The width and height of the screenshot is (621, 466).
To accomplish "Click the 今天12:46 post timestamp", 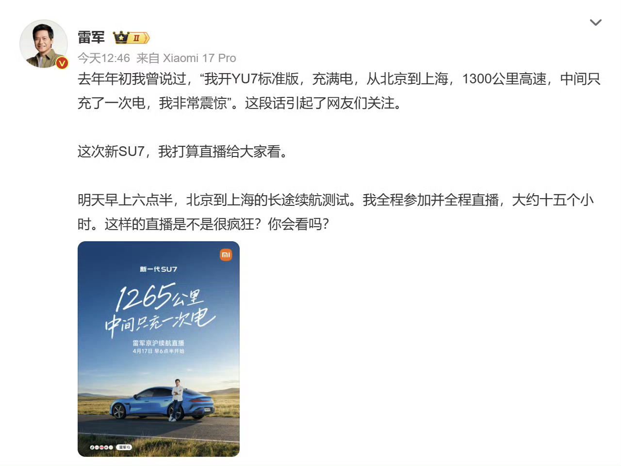I will click(x=104, y=58).
